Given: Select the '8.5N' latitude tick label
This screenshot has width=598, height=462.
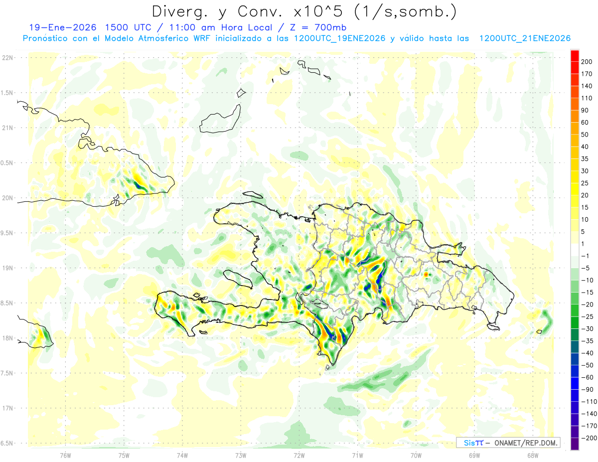Looking at the screenshot, I should click(x=7, y=303).
